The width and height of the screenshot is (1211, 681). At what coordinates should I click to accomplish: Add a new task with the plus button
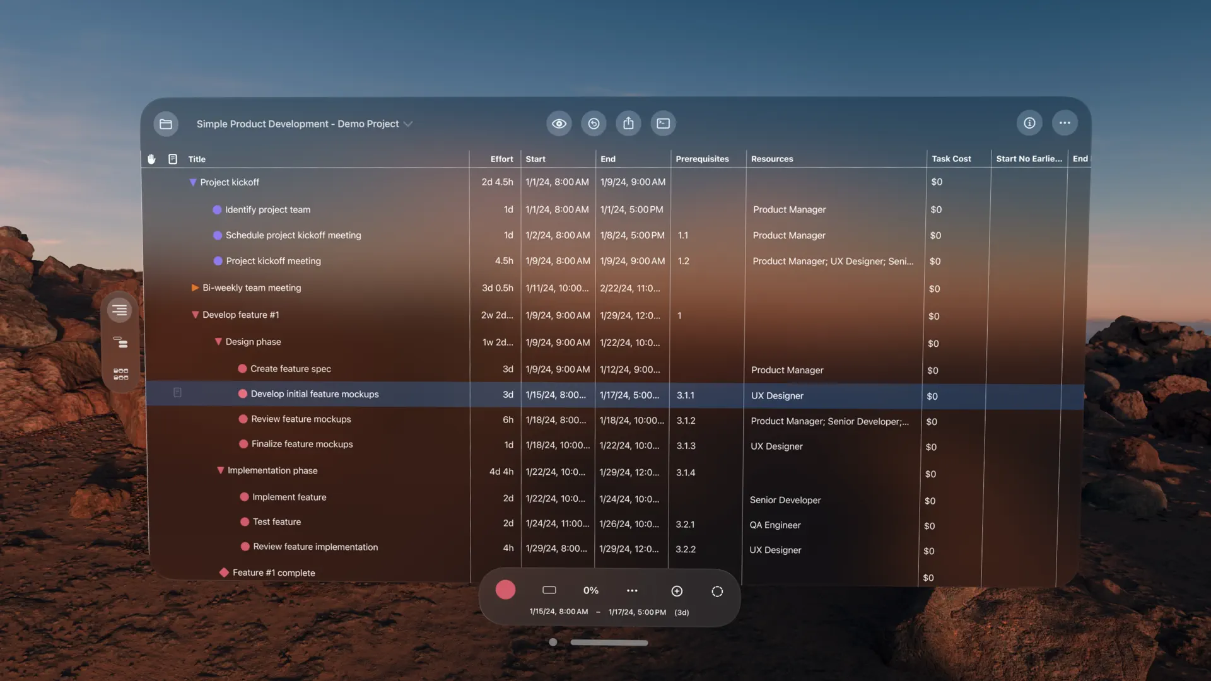click(676, 591)
